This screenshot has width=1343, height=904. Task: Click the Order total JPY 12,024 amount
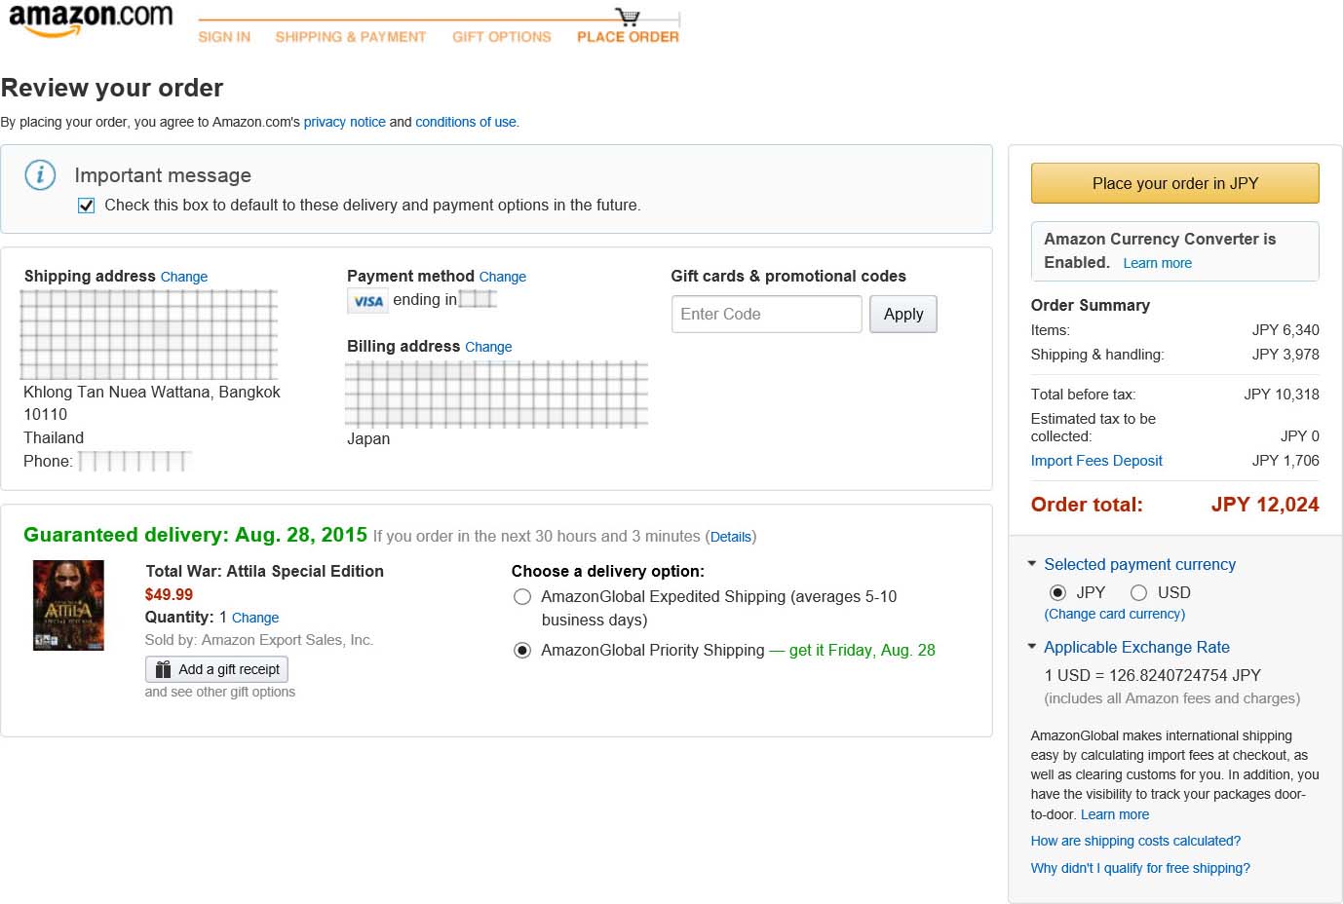(x=1265, y=505)
